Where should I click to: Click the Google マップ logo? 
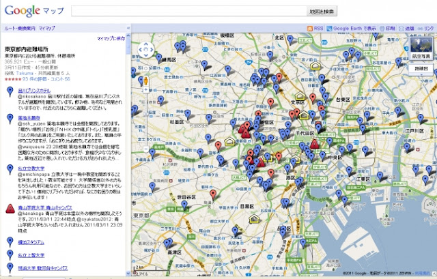coord(34,11)
